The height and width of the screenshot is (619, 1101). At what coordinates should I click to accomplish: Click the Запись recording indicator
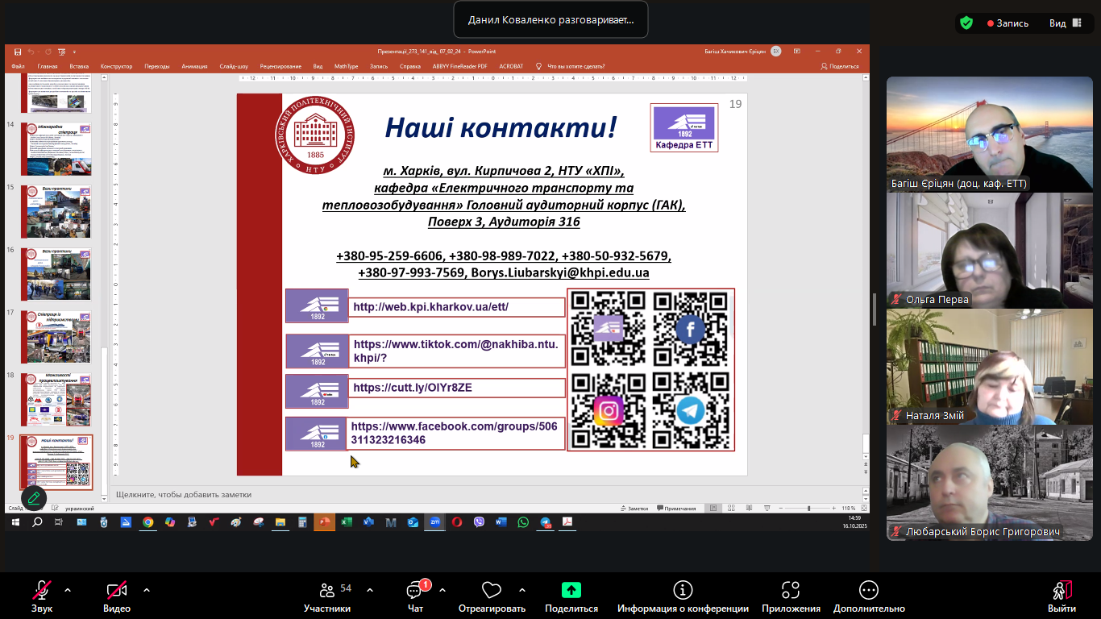click(1008, 23)
